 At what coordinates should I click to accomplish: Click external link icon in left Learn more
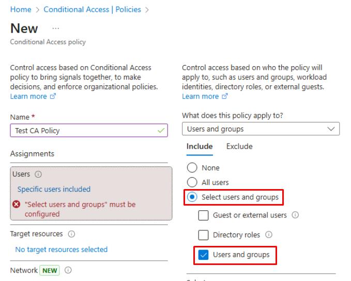click(53, 97)
